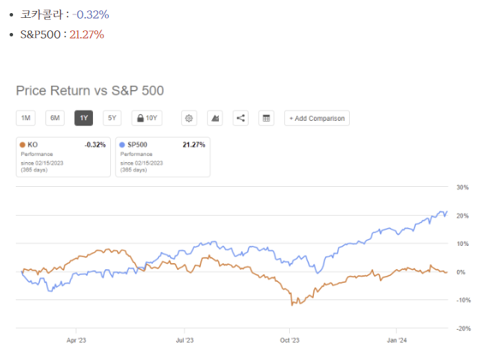Image resolution: width=484 pixels, height=364 pixels.
Task: Click the Price Return vs S&P 500 title
Action: [x=90, y=91]
